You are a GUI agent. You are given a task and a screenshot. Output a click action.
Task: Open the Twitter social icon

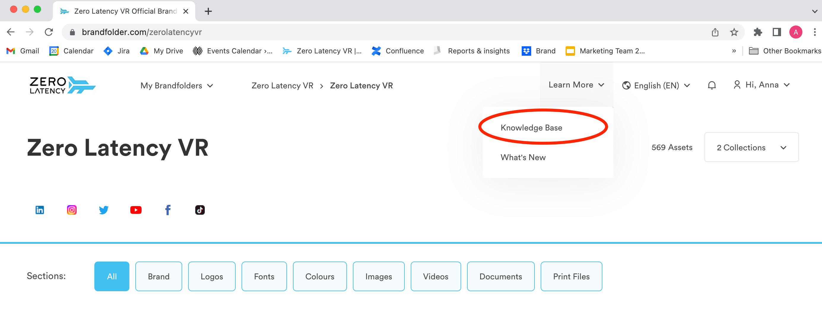point(104,210)
